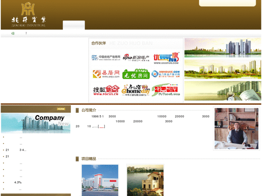Open the eeju.com partner logo
The height and width of the screenshot is (196, 262).
point(106,74)
